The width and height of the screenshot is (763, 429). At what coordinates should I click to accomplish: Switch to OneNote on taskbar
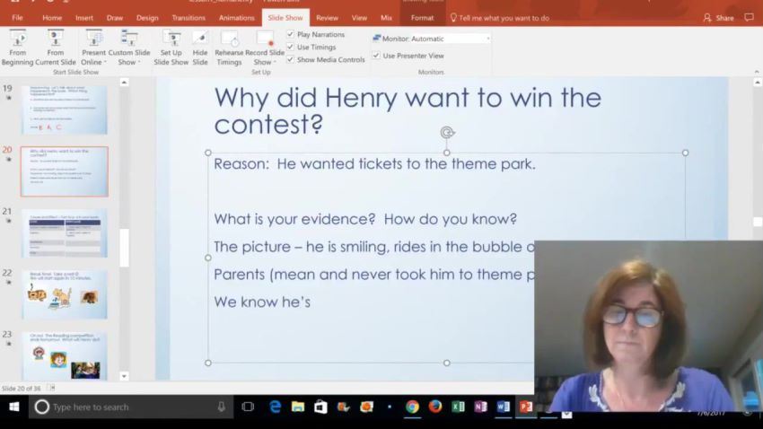[481, 407]
